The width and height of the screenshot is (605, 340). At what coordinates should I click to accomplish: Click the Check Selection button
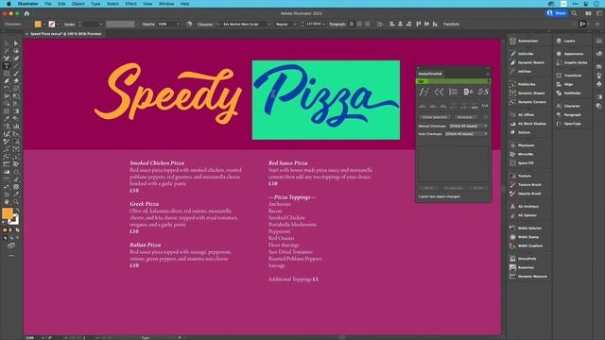[435, 117]
